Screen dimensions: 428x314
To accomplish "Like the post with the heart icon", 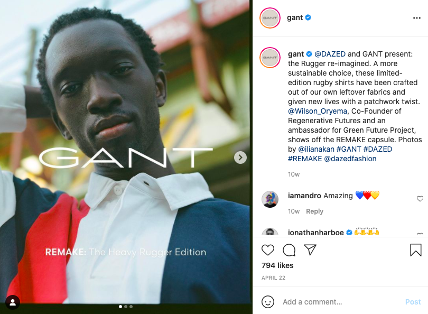I will pos(267,250).
